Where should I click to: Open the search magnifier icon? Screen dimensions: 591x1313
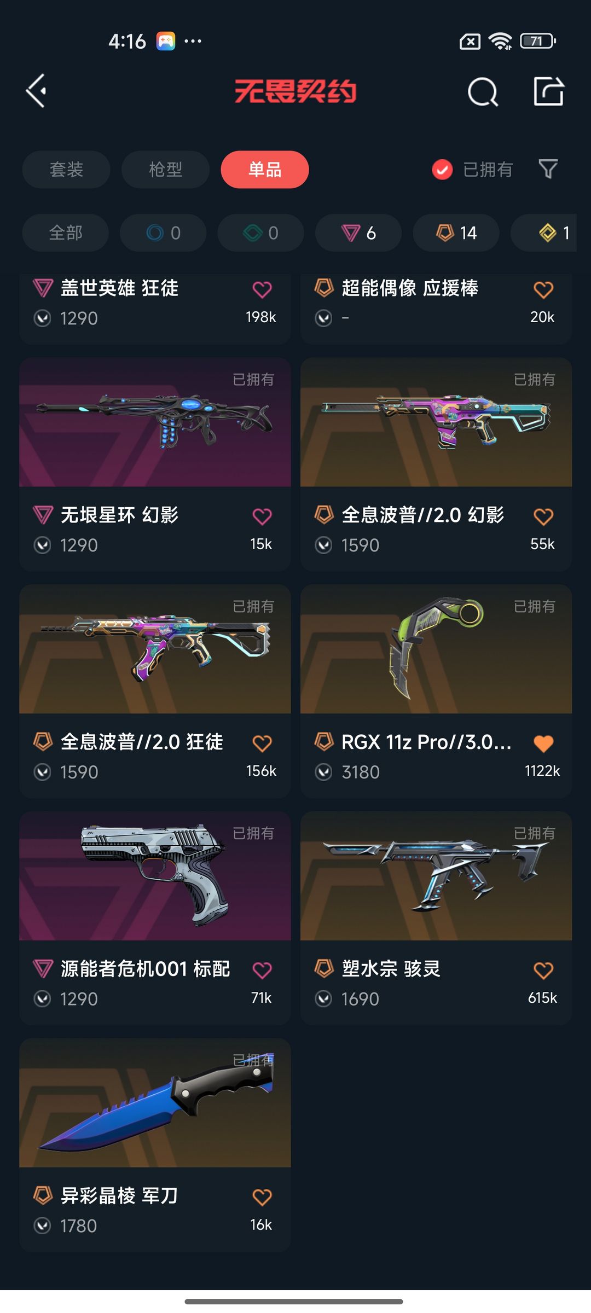(483, 91)
